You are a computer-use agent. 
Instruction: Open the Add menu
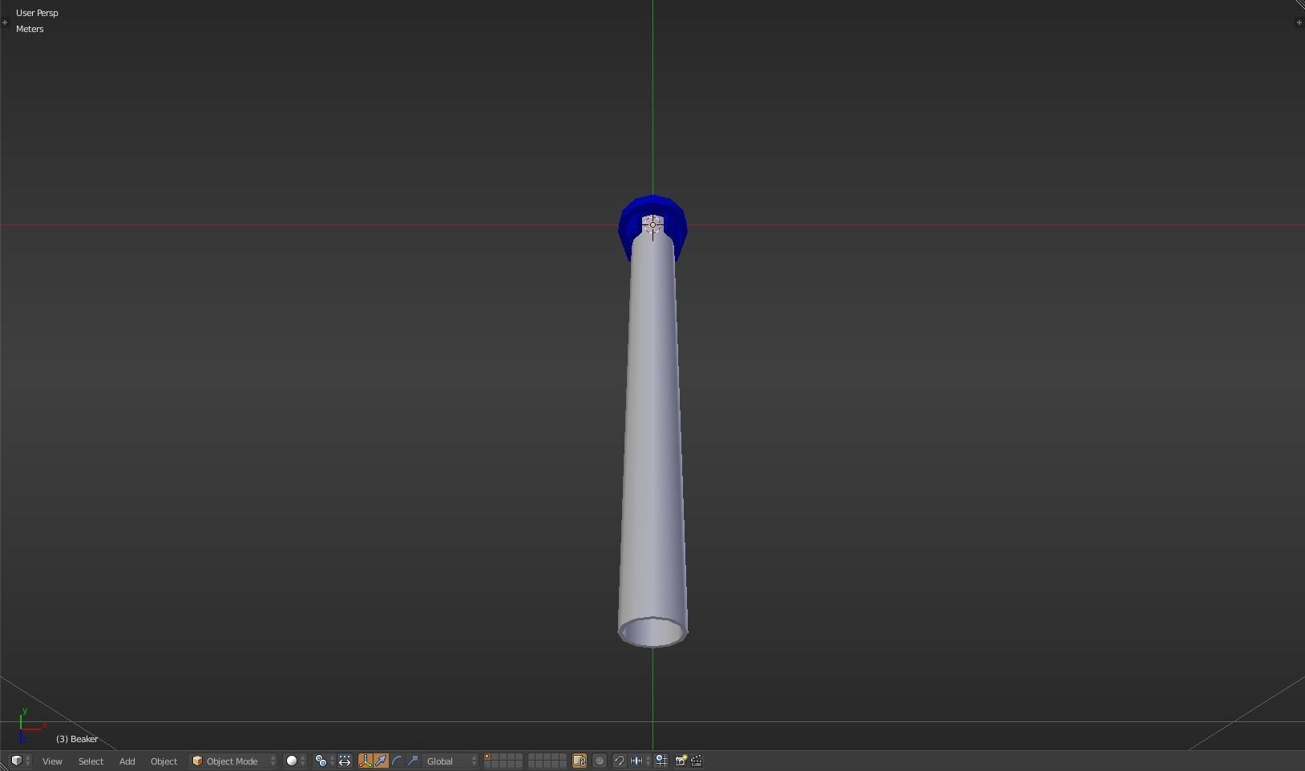tap(127, 761)
